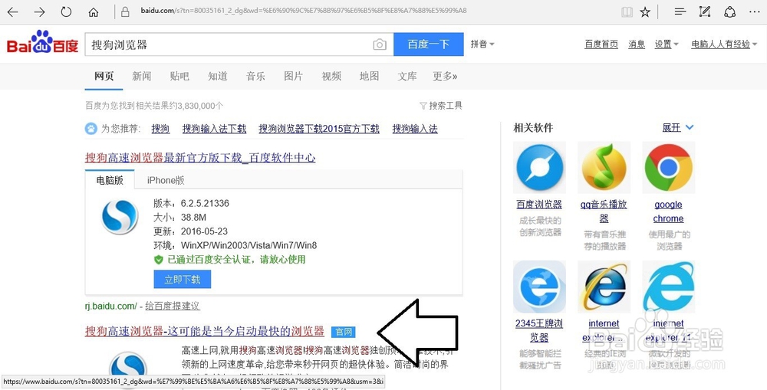The height and width of the screenshot is (390, 767).
Task: Click the 2345王牌浏览器 app icon
Action: click(x=539, y=287)
